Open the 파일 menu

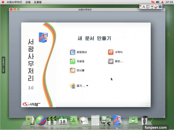(28, 2)
